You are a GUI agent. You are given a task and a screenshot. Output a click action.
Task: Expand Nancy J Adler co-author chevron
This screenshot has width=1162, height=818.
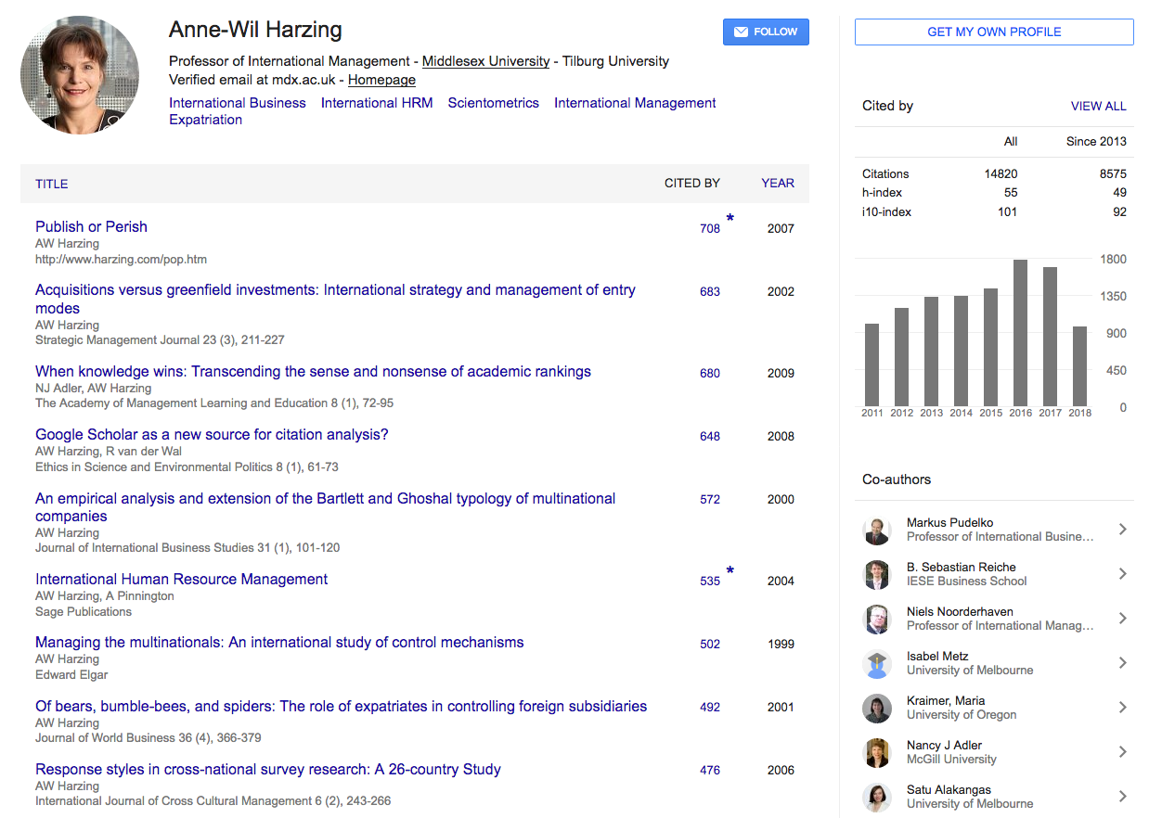click(1122, 752)
